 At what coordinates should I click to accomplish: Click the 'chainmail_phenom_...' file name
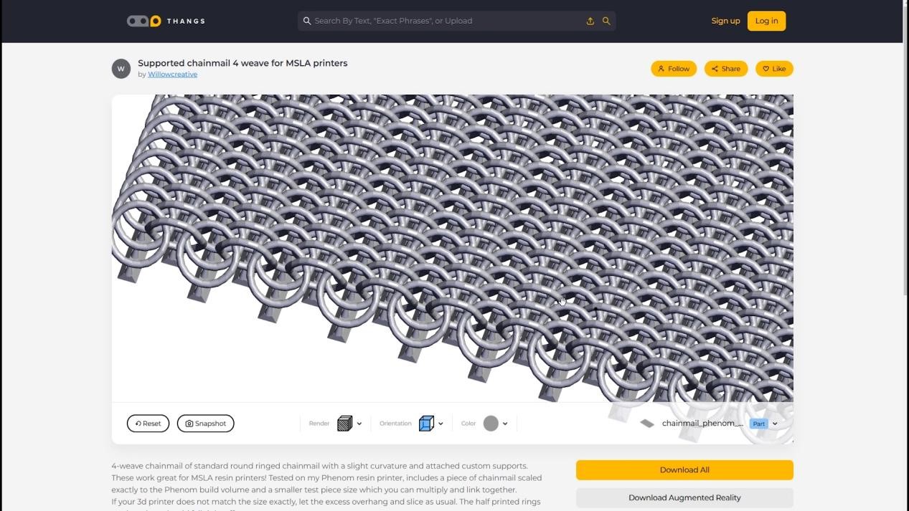tap(702, 424)
